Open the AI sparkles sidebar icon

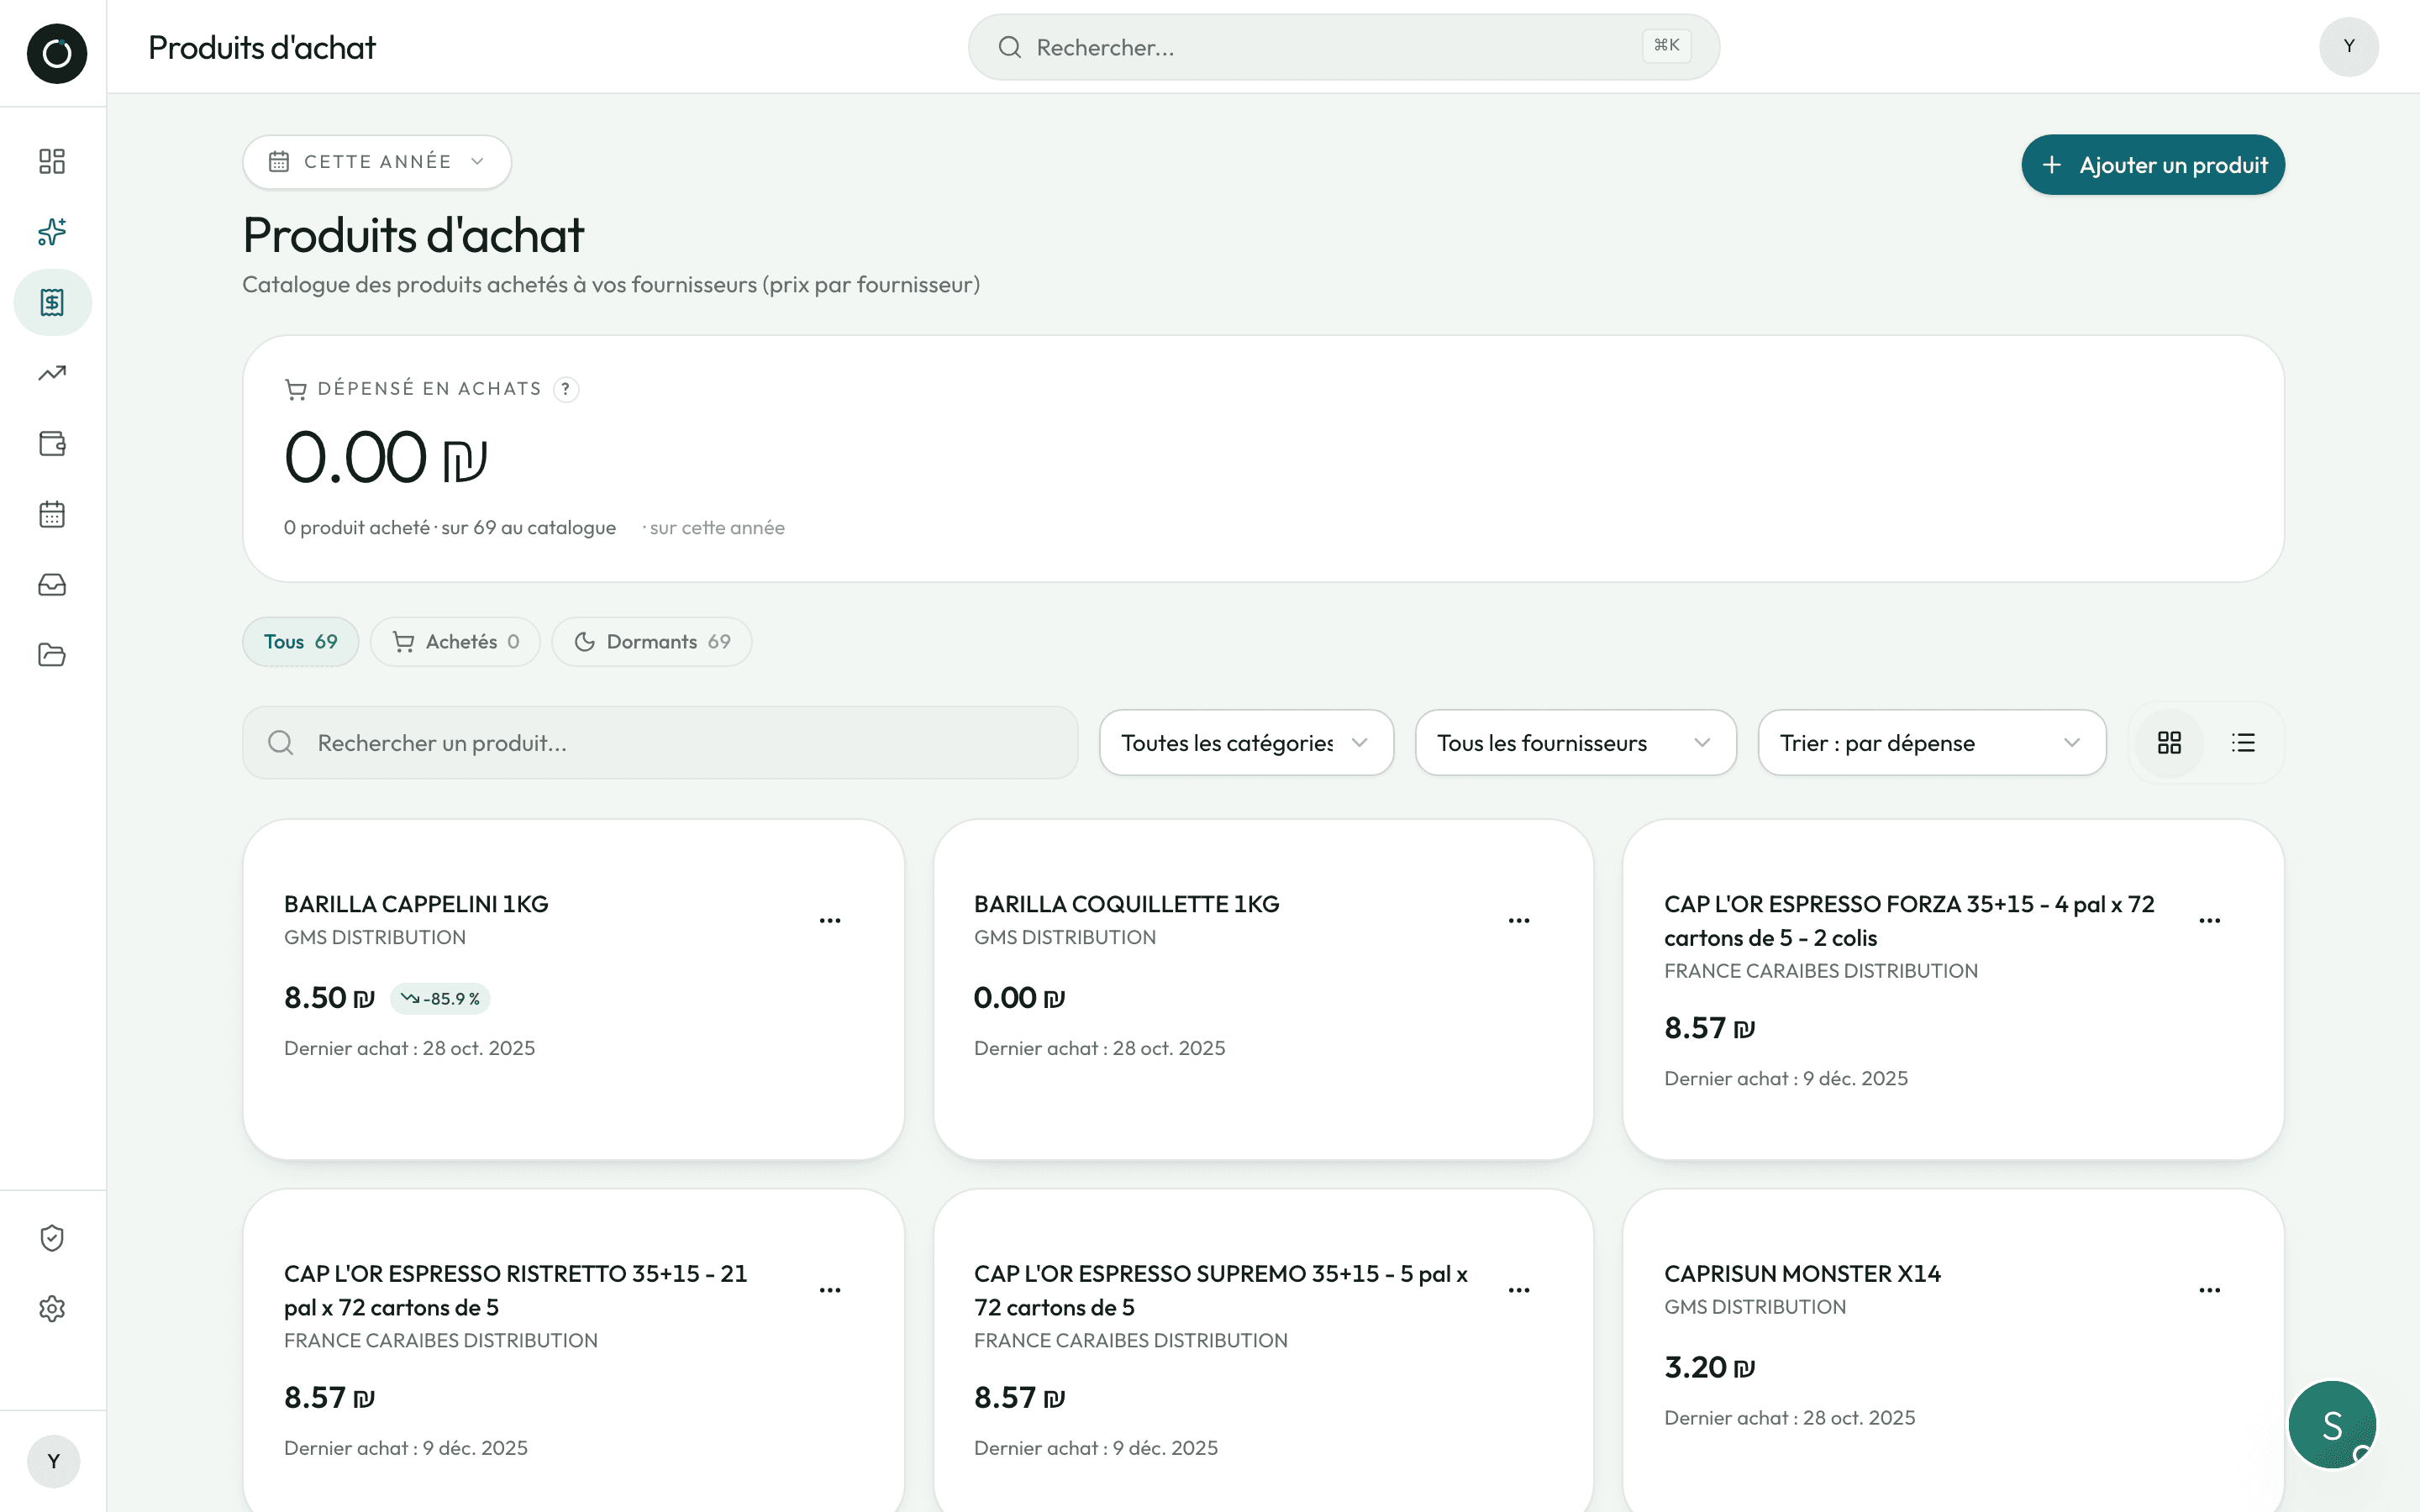coord(52,232)
